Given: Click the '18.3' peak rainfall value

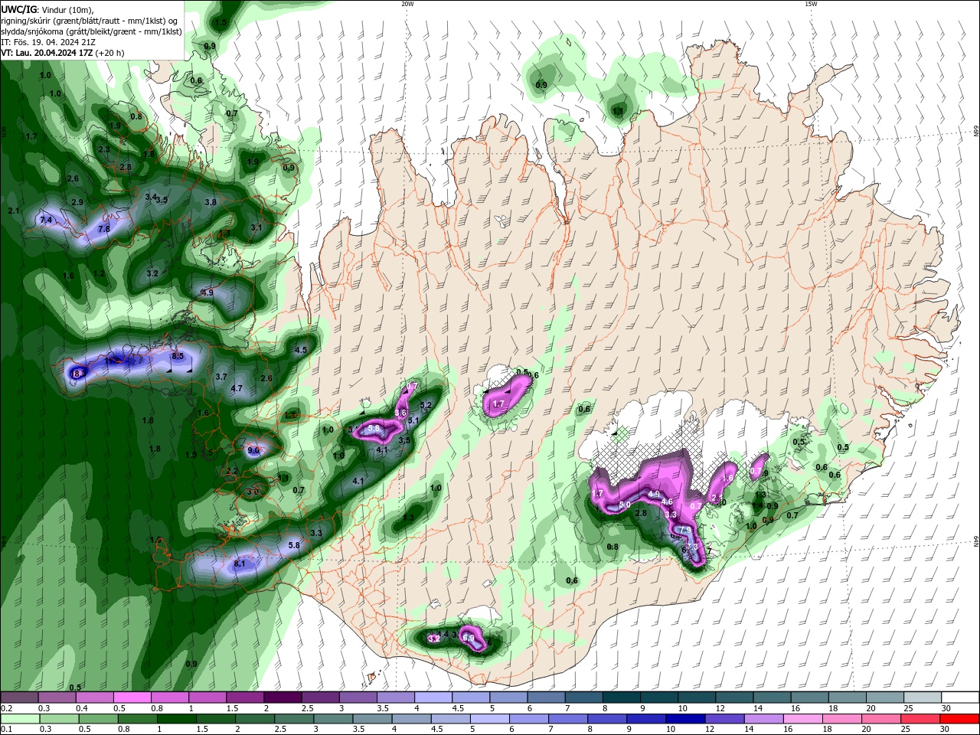Looking at the screenshot, I should coord(78,374).
